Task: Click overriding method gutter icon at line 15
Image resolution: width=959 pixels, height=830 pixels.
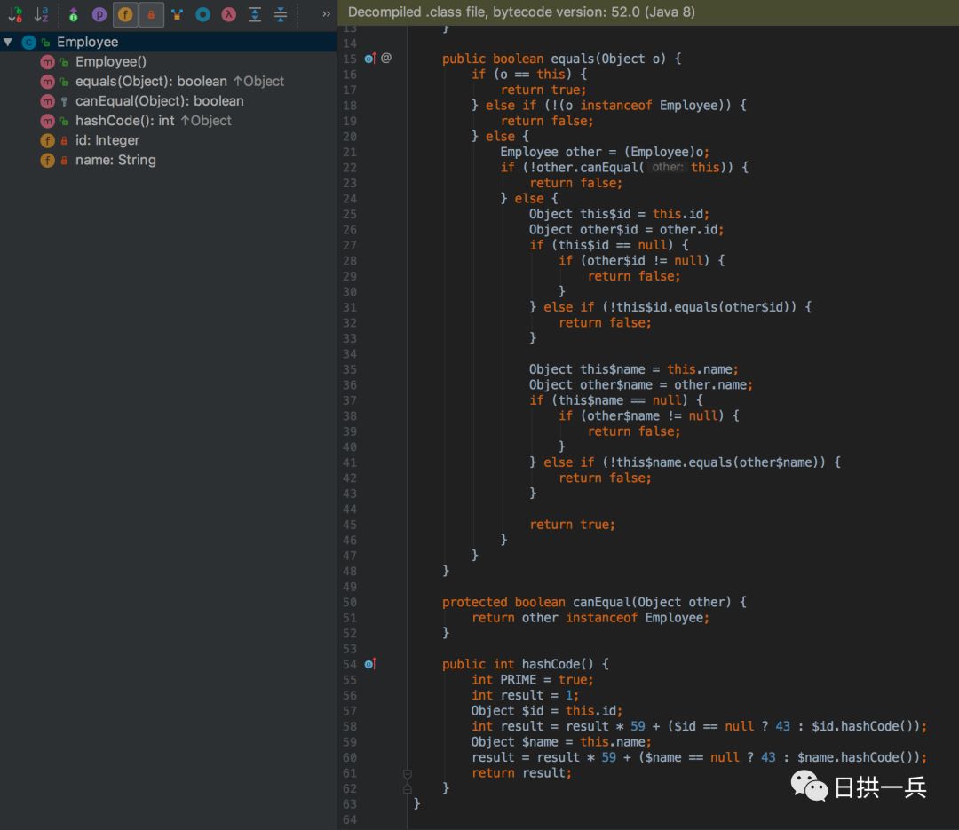Action: [370, 58]
